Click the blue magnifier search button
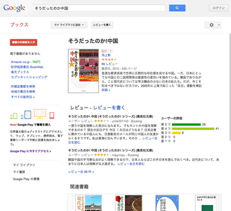This screenshot has width=231, height=211. (177, 8)
